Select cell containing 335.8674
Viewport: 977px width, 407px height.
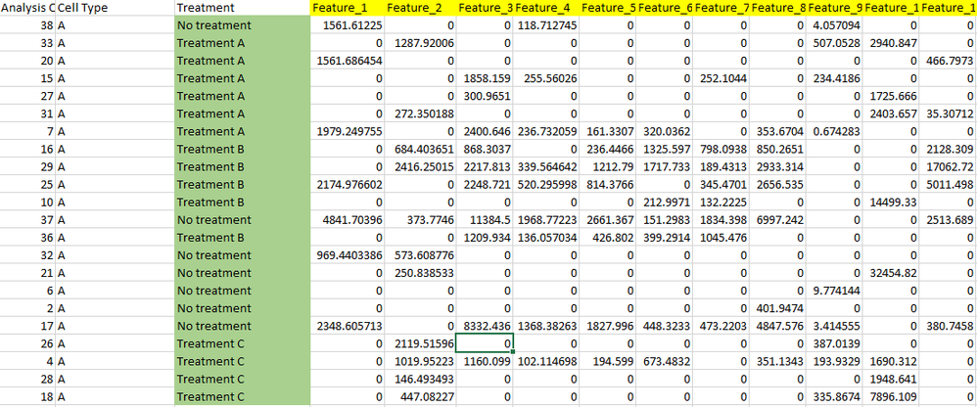tap(834, 396)
